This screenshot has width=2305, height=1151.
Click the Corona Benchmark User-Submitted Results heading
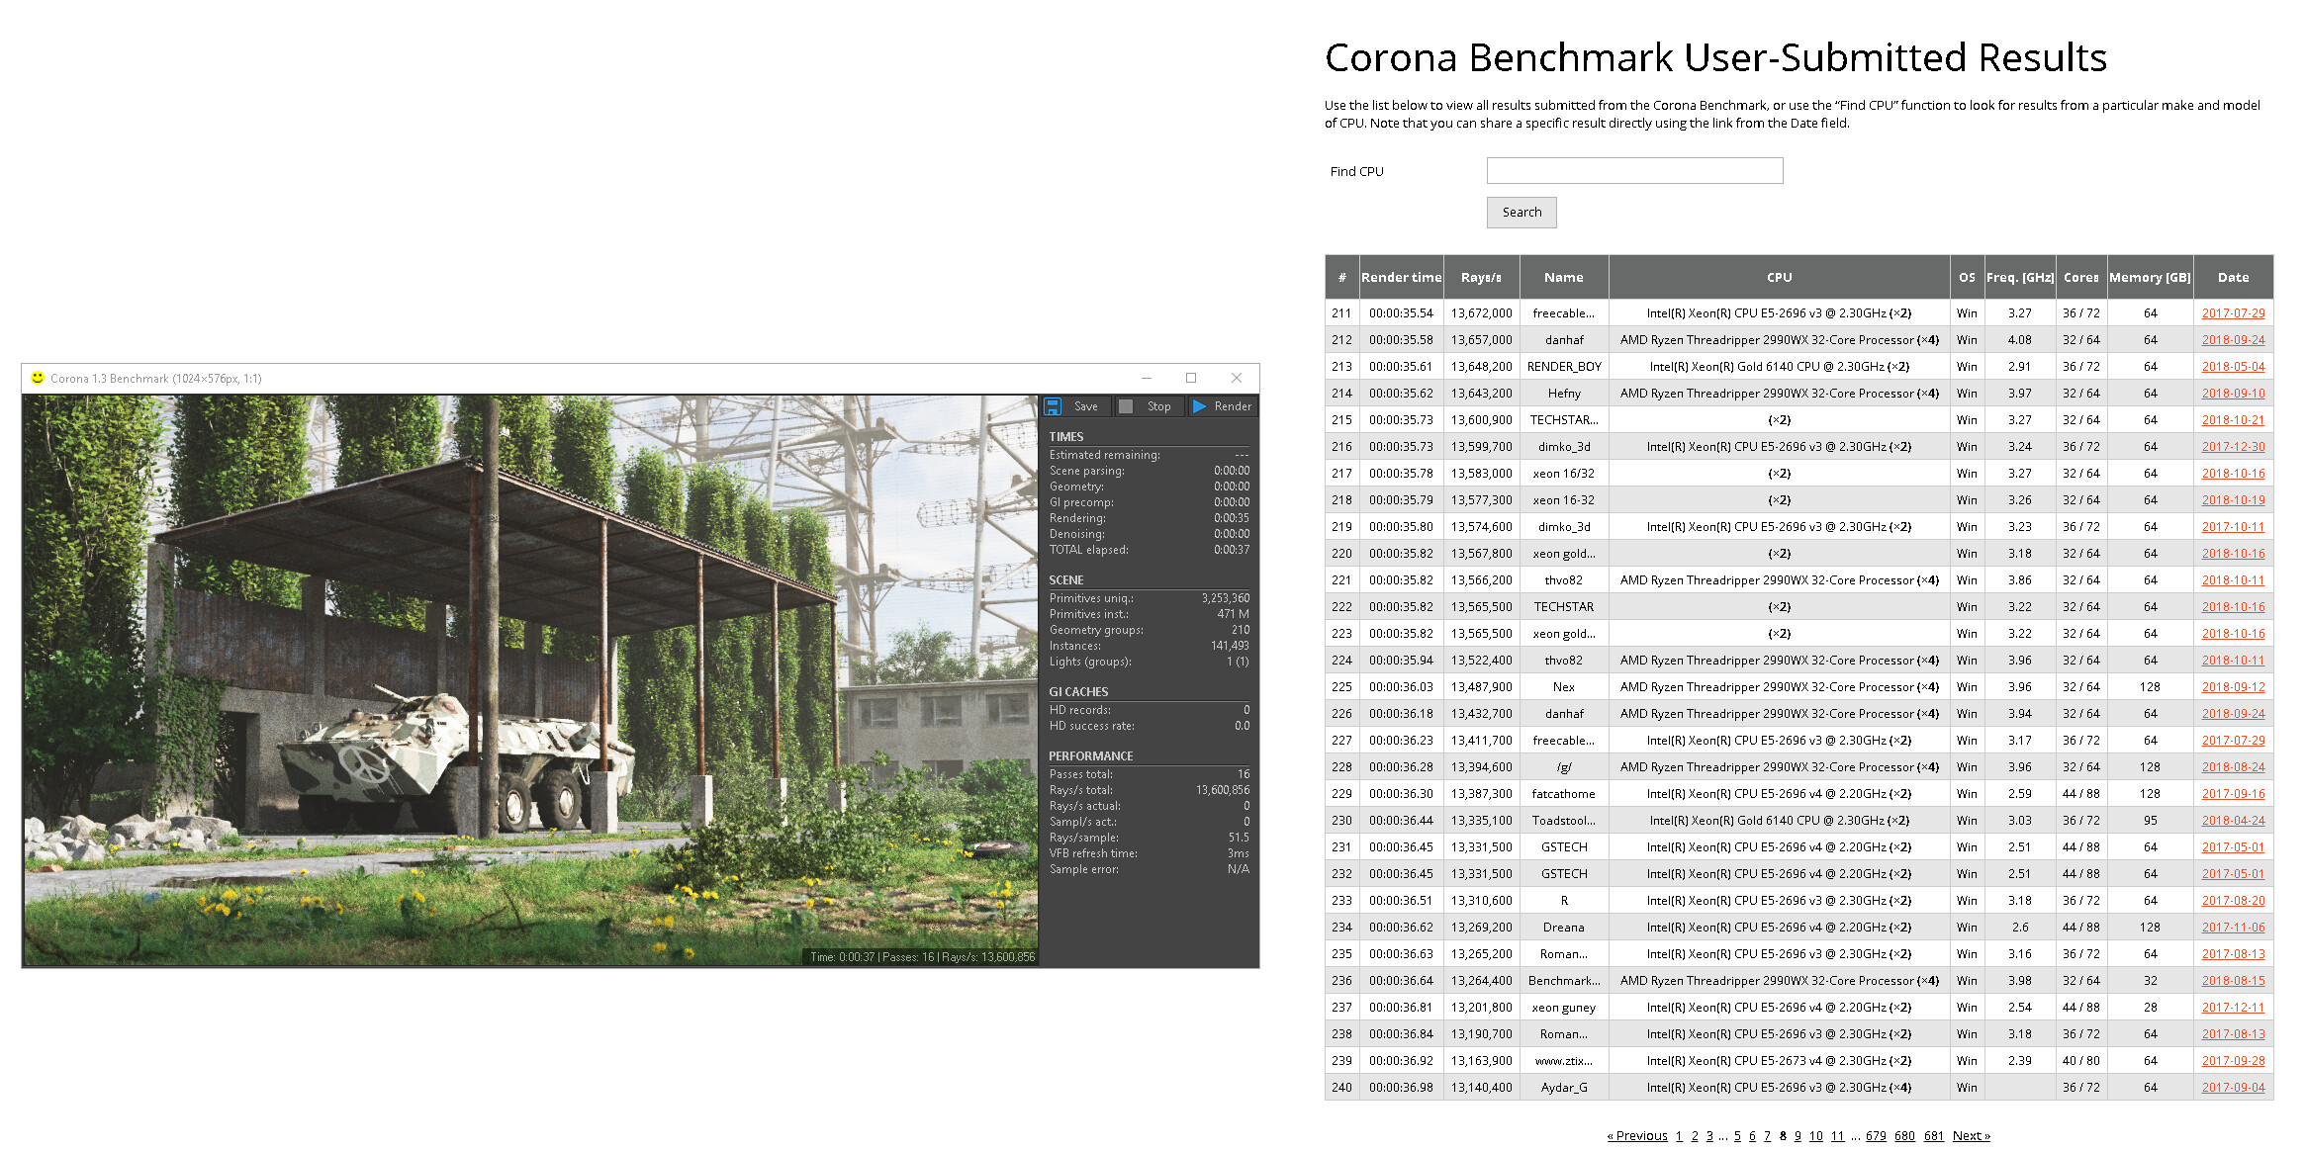tap(1715, 57)
